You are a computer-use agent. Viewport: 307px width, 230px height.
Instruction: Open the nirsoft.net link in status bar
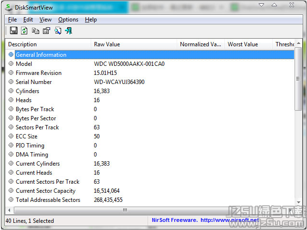point(230,220)
